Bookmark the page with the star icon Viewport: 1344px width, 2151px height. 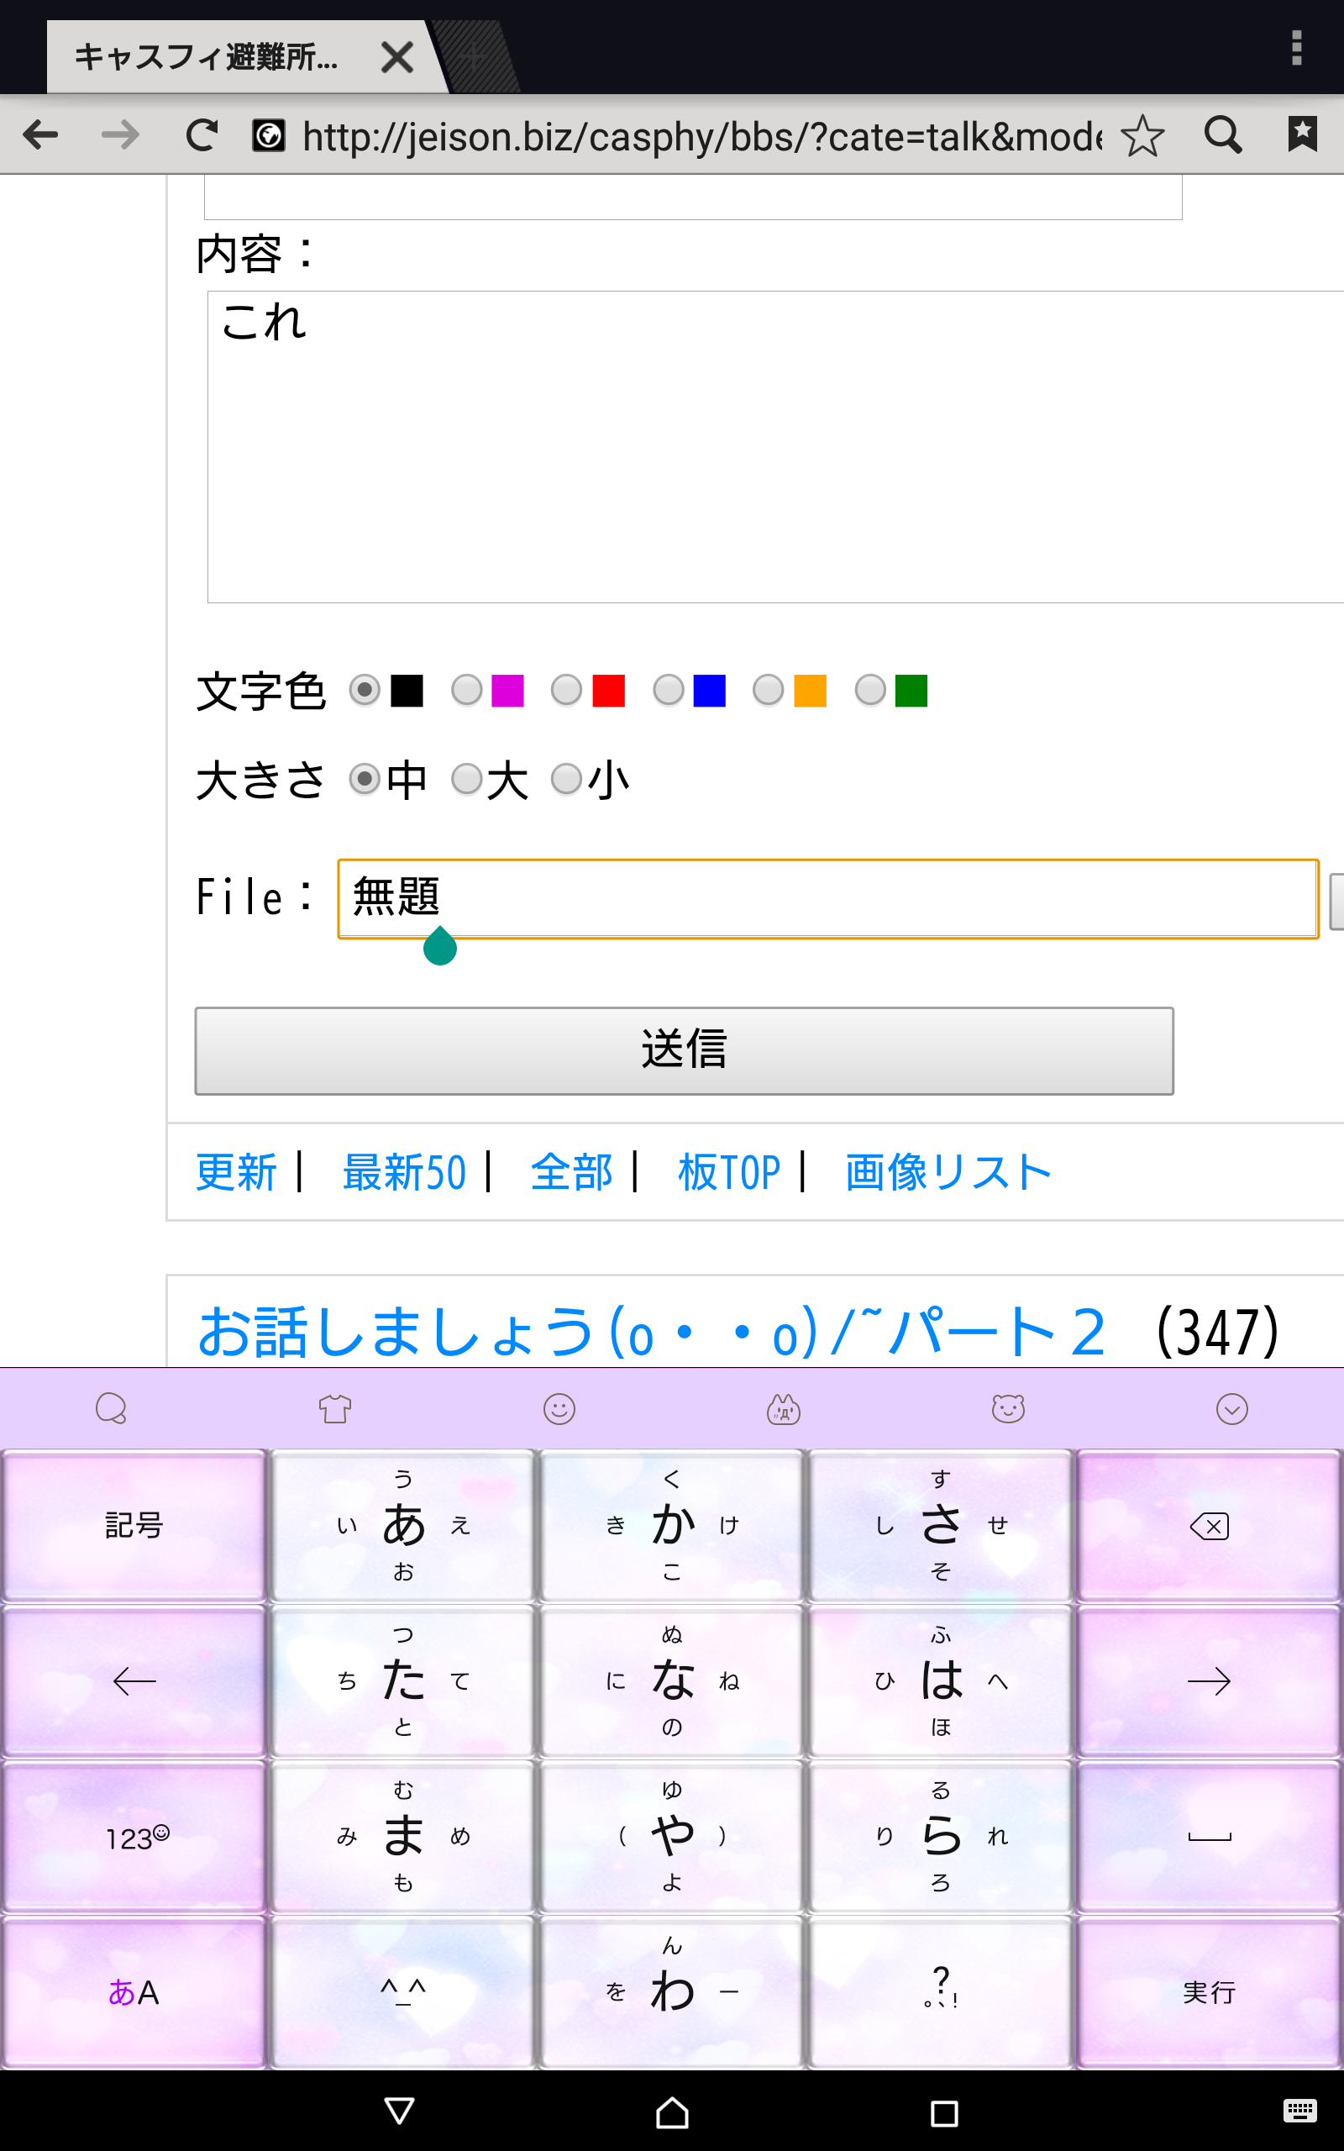[1142, 136]
